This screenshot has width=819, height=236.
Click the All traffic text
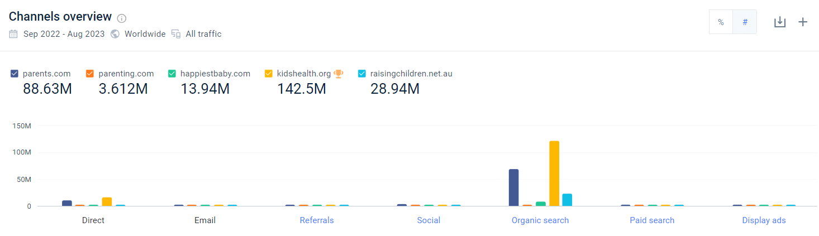203,34
